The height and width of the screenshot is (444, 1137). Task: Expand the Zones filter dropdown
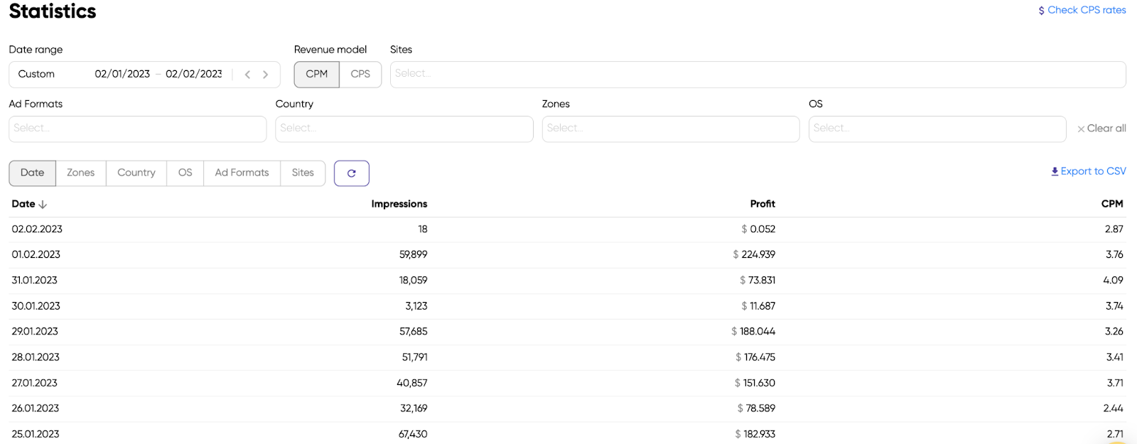click(x=670, y=129)
